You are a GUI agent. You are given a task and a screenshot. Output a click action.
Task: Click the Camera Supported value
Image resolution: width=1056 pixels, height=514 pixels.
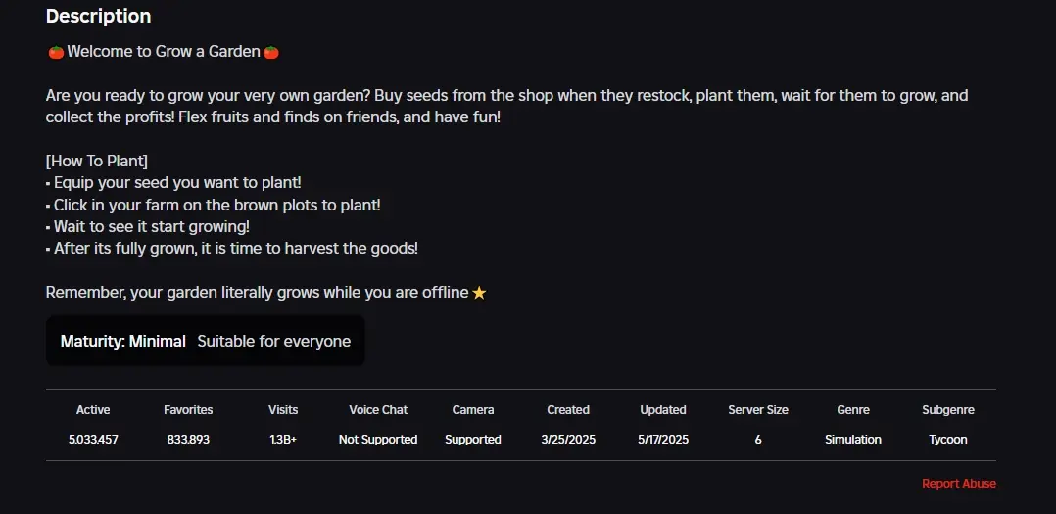click(x=473, y=440)
